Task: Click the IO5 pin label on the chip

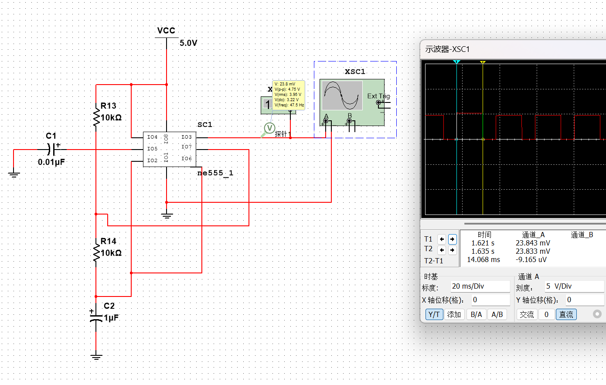Action: click(x=152, y=149)
